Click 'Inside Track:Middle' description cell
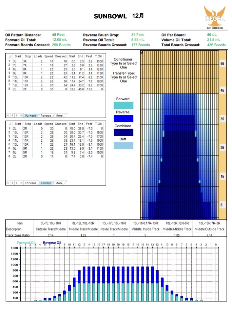232x311 pixels. [114, 229]
